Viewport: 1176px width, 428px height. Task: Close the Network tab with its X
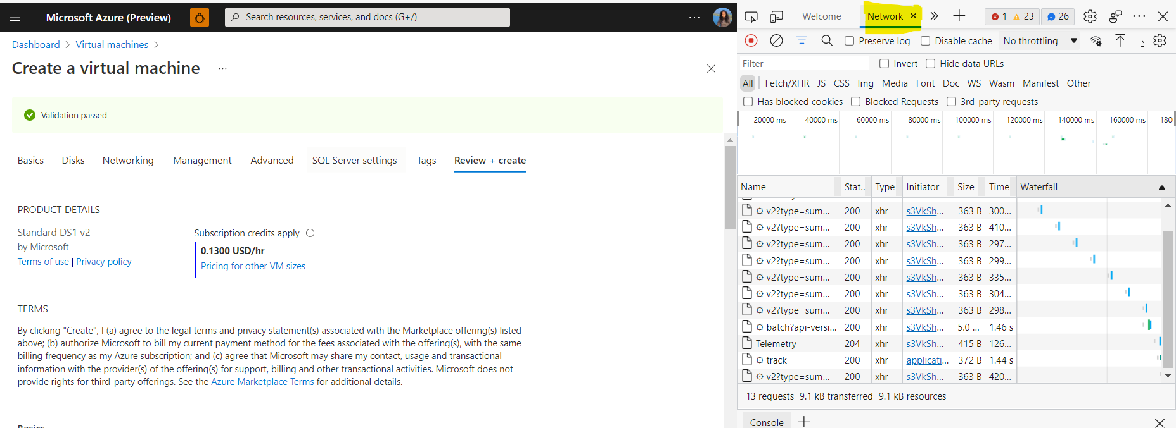point(913,16)
